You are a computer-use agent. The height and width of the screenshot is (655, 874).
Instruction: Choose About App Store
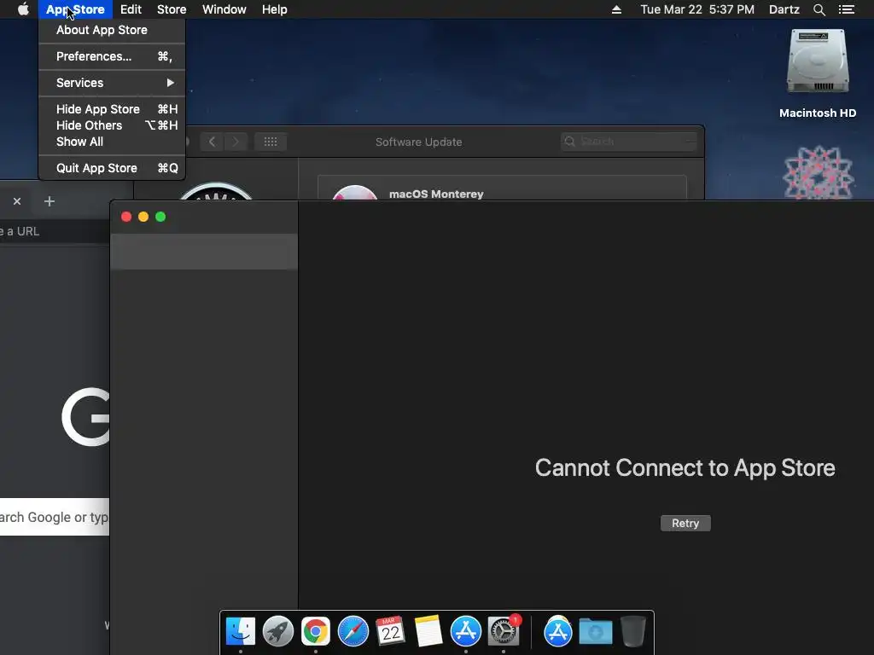(x=113, y=30)
